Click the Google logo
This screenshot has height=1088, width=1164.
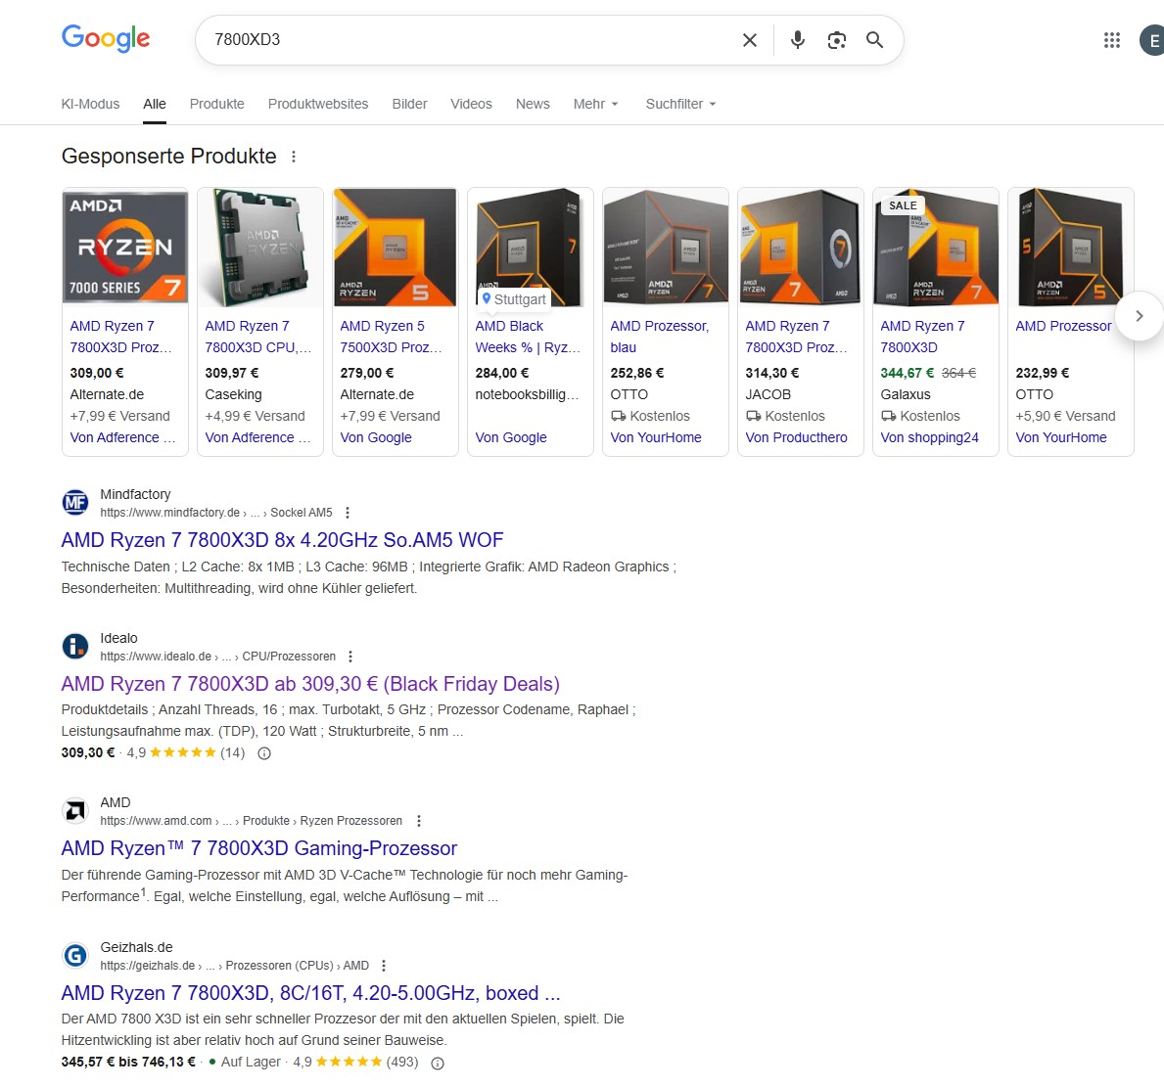tap(106, 38)
